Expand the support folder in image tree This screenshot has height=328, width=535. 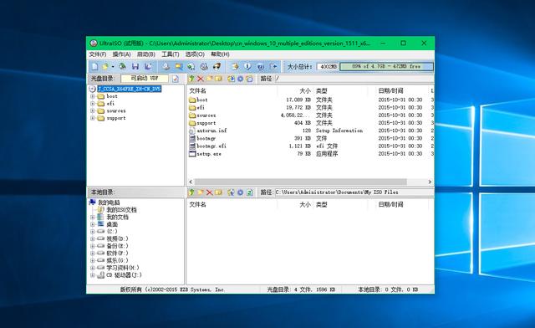93,118
